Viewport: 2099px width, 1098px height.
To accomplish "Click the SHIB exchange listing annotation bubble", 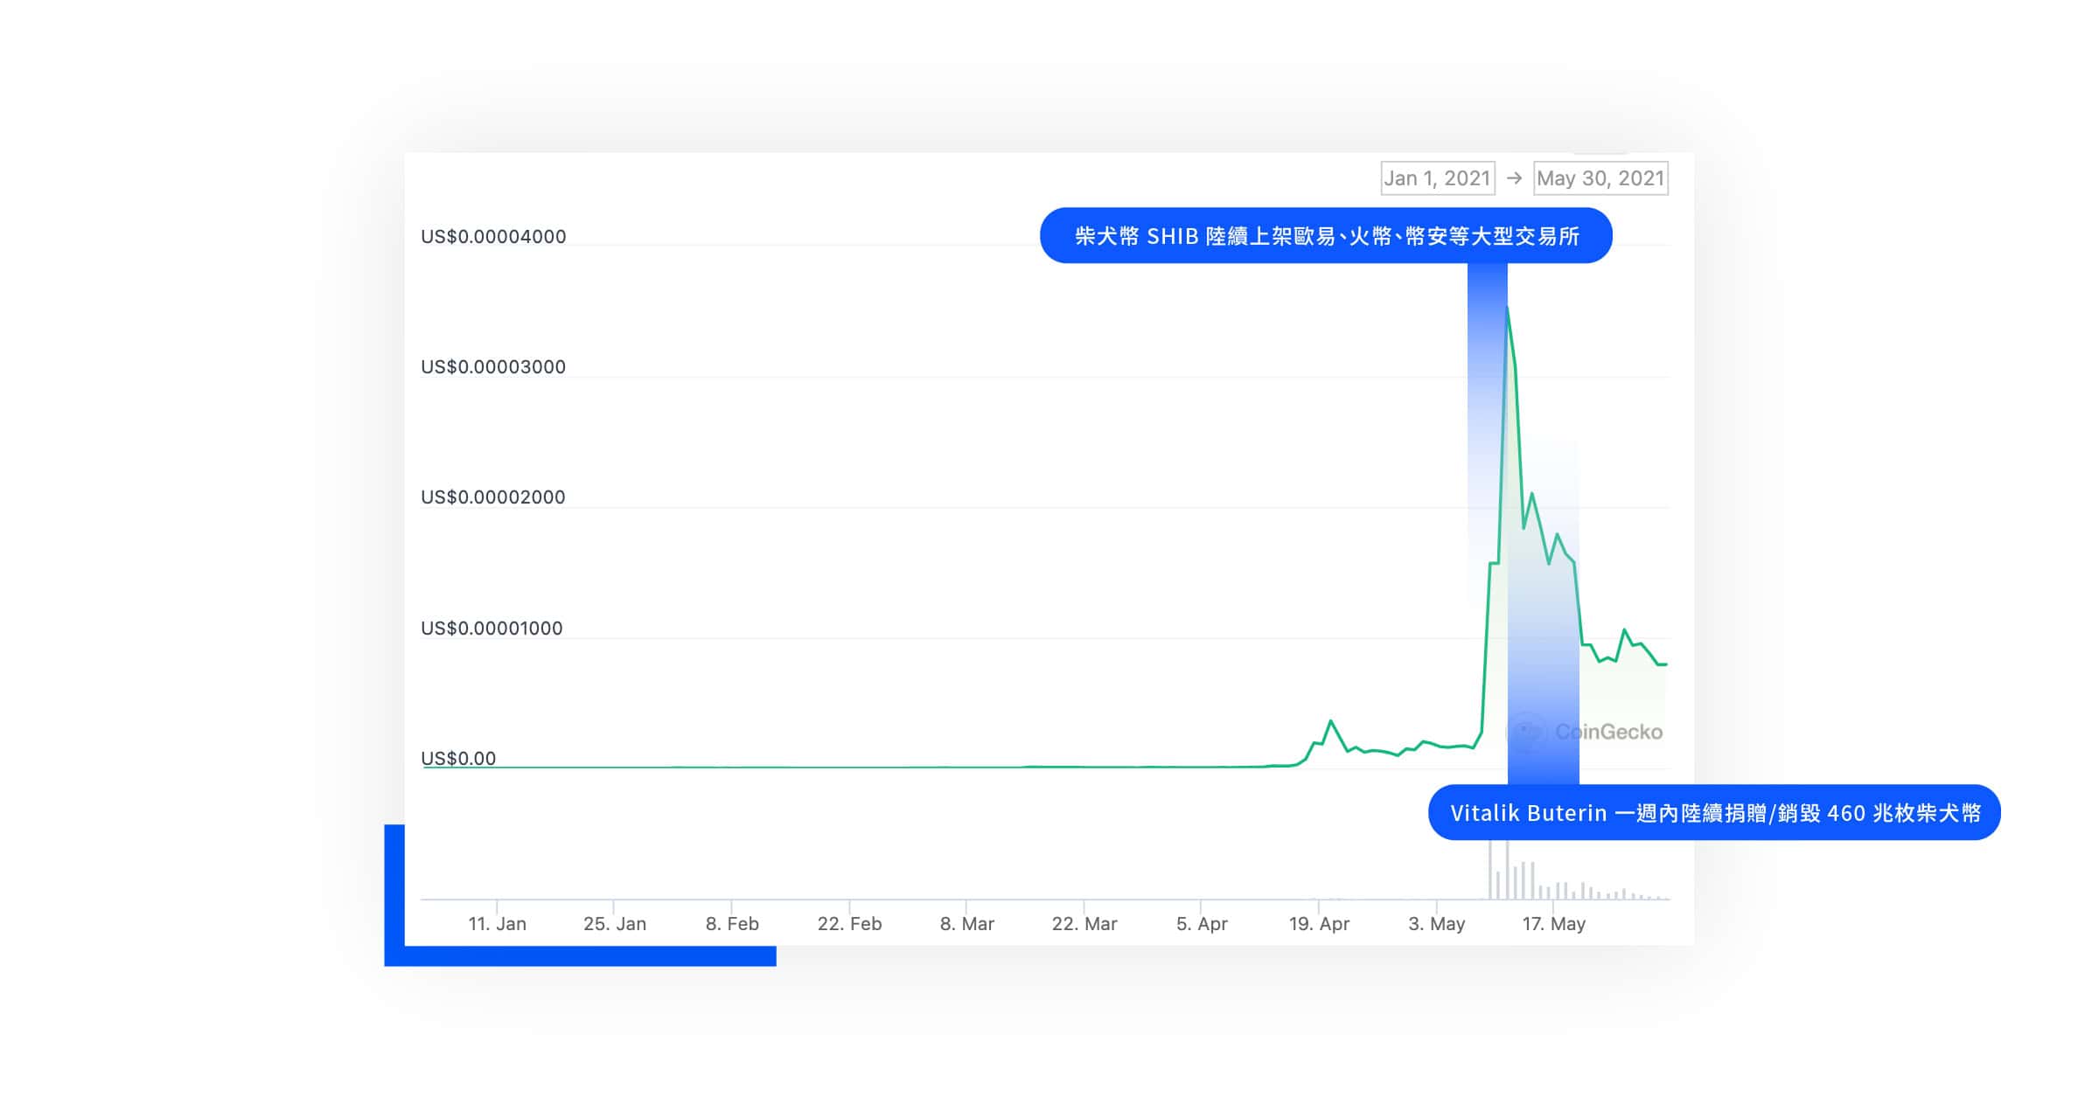I will click(1326, 236).
